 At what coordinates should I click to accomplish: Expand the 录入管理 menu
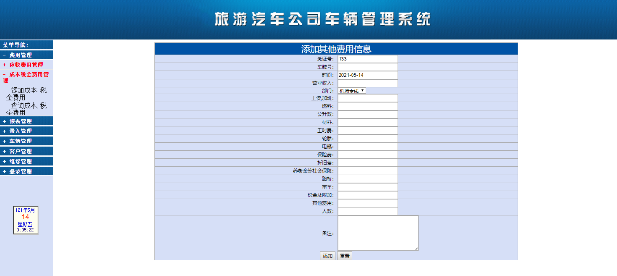(26, 131)
